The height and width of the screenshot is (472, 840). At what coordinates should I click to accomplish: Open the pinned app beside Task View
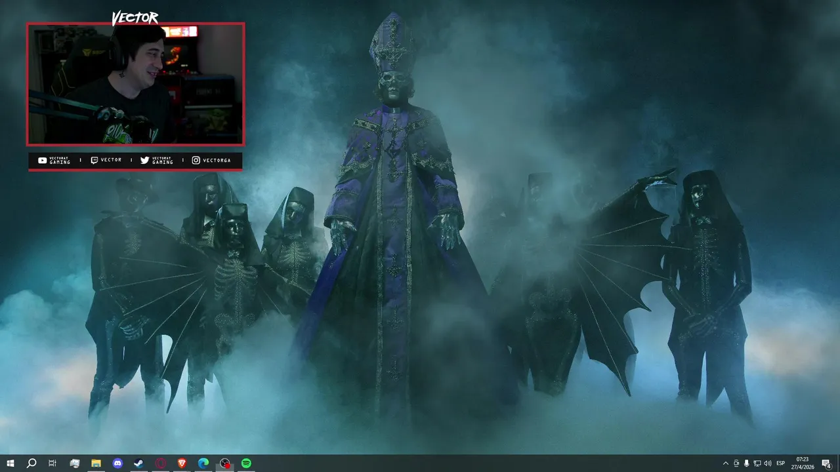coord(74,463)
